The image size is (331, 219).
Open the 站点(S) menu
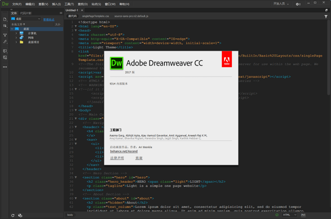tap(96, 4)
